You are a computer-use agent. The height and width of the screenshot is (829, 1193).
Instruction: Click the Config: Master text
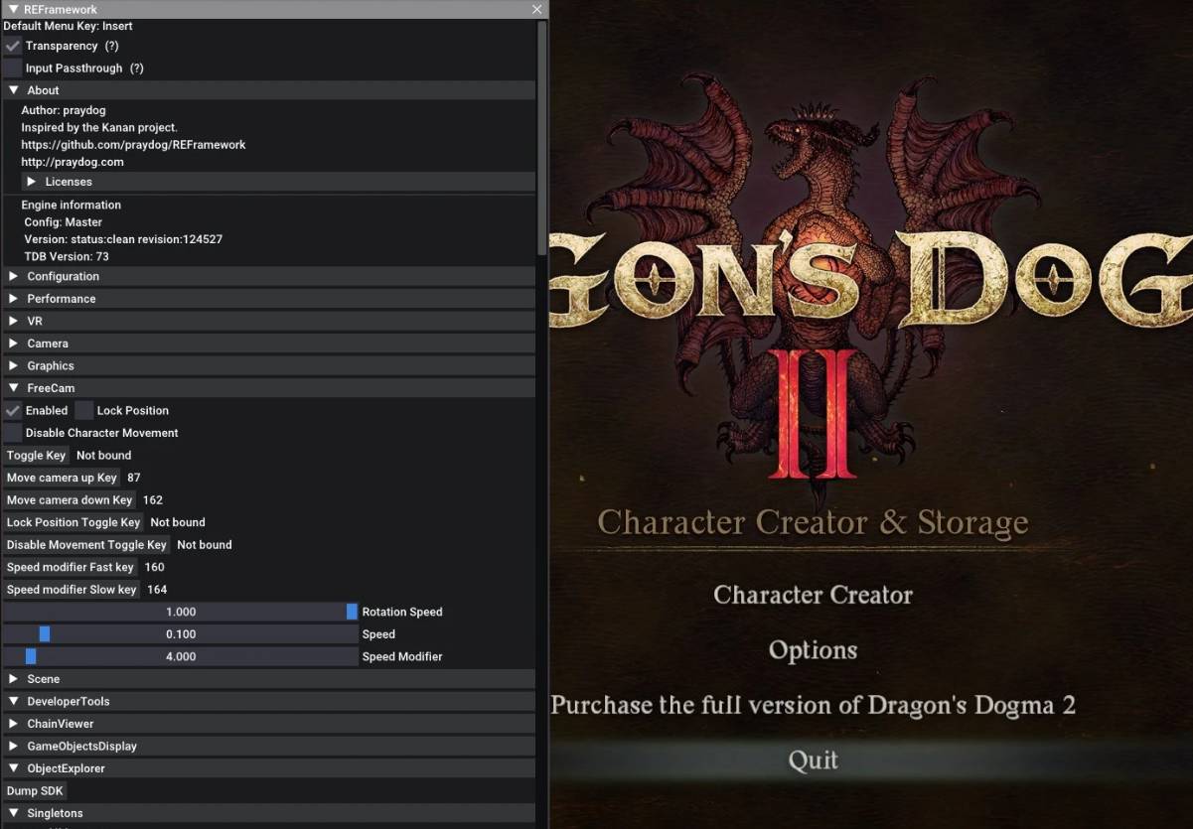[x=64, y=222]
